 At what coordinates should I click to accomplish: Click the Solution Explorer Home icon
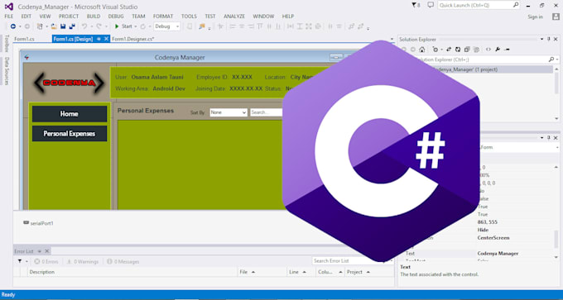point(422,50)
